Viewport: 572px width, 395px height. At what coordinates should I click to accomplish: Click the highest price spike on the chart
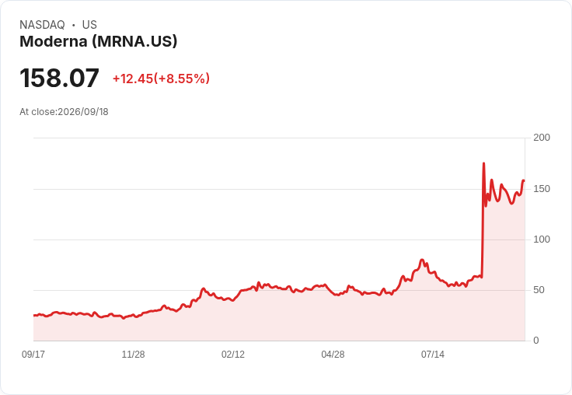(483, 163)
